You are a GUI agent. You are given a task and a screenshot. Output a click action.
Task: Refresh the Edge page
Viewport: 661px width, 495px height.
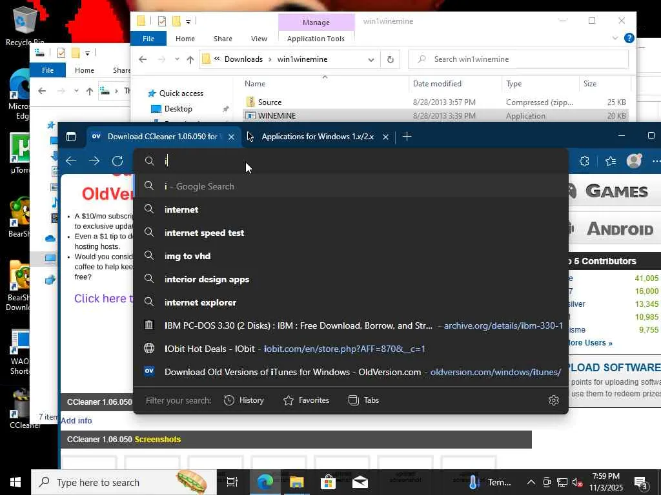pos(117,160)
